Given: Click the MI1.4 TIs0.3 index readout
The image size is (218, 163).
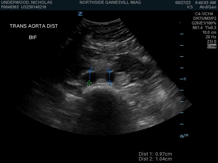Looking at the screenshot, I should click(204, 28).
